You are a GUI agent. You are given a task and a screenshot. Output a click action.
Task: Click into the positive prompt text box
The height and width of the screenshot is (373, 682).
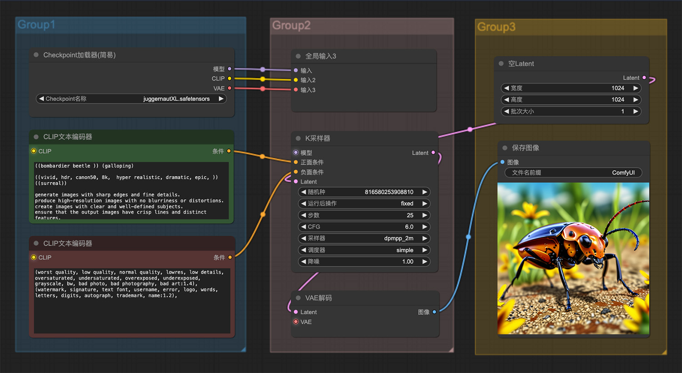[x=131, y=191]
